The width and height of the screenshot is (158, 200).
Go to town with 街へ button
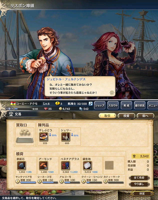coord(145,116)
